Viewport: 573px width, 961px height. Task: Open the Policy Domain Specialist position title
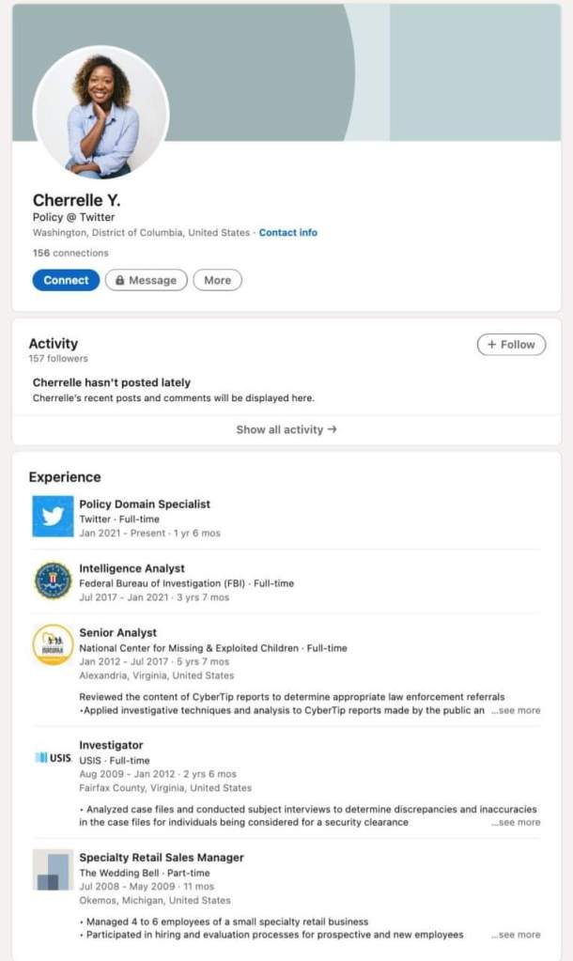point(145,504)
